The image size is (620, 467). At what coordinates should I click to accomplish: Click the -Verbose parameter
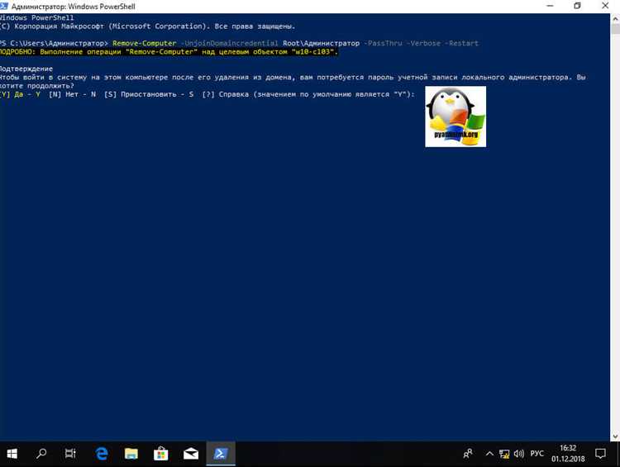423,43
